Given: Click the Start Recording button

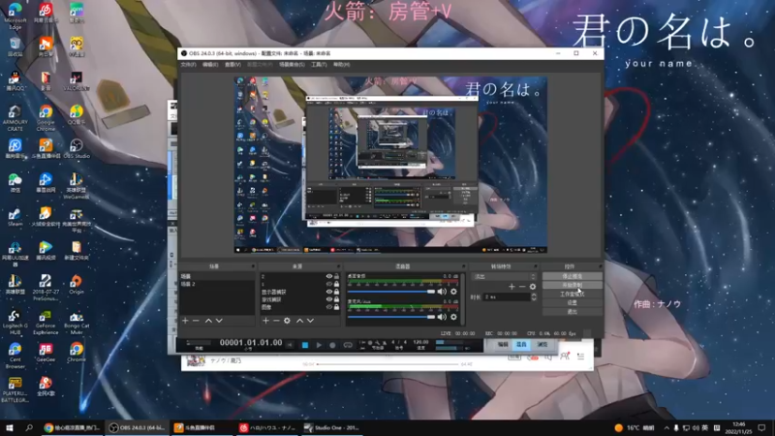Looking at the screenshot, I should (573, 285).
